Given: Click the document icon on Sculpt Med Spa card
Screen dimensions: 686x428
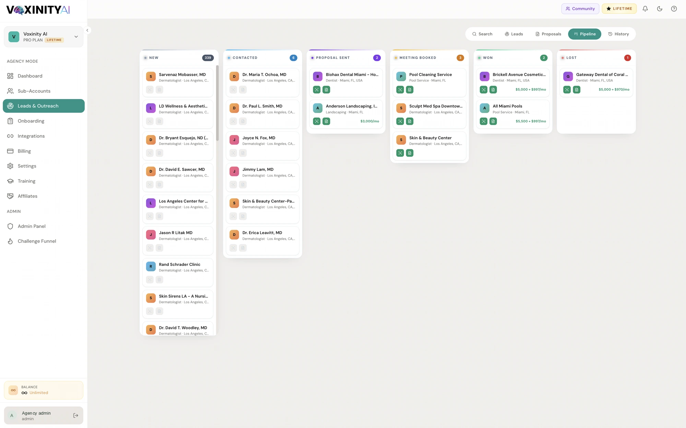Looking at the screenshot, I should pos(410,121).
